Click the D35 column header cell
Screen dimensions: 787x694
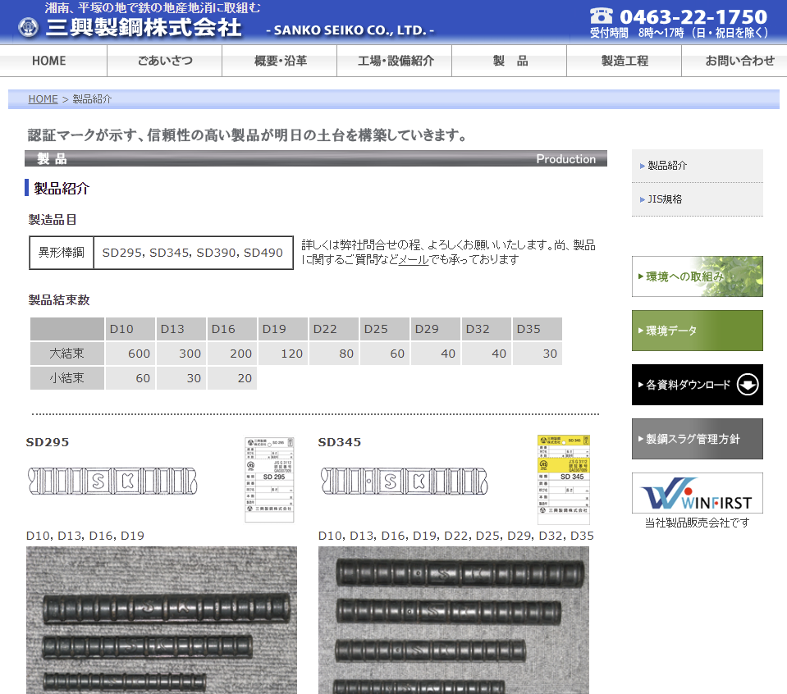pos(537,329)
